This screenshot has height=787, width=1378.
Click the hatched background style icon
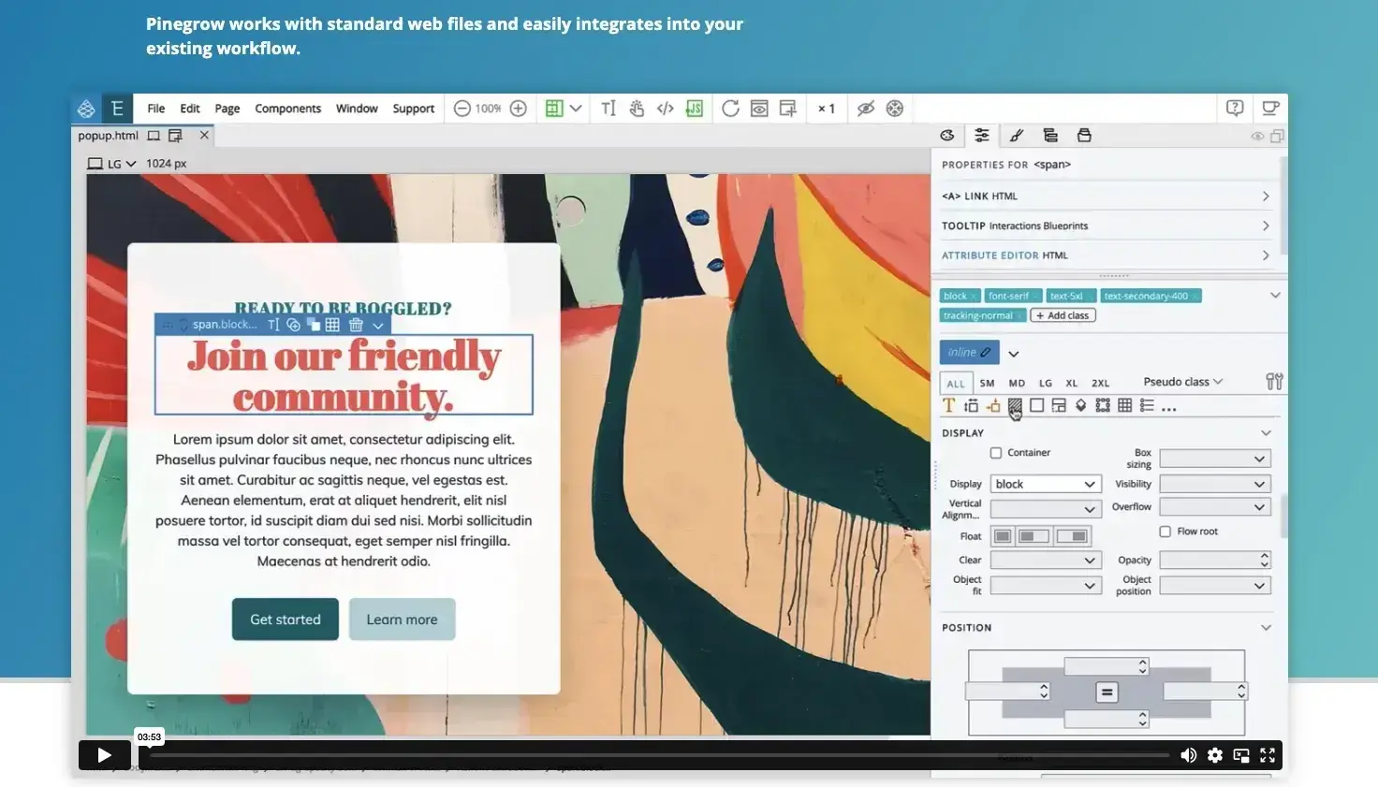click(1015, 405)
